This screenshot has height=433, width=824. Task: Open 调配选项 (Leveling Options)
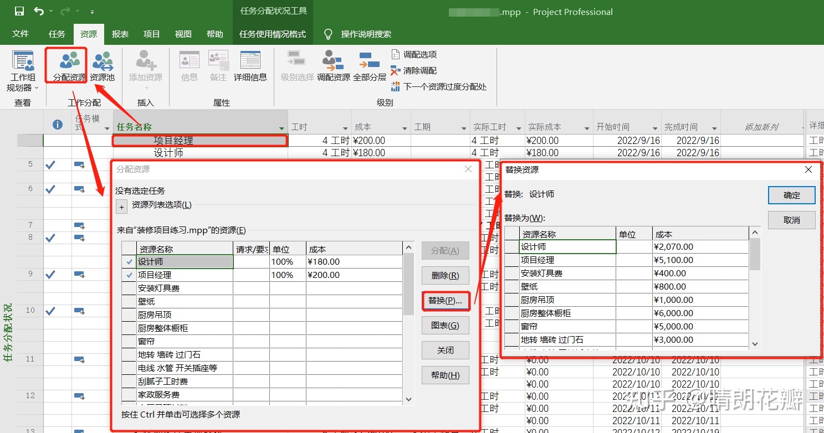(413, 54)
